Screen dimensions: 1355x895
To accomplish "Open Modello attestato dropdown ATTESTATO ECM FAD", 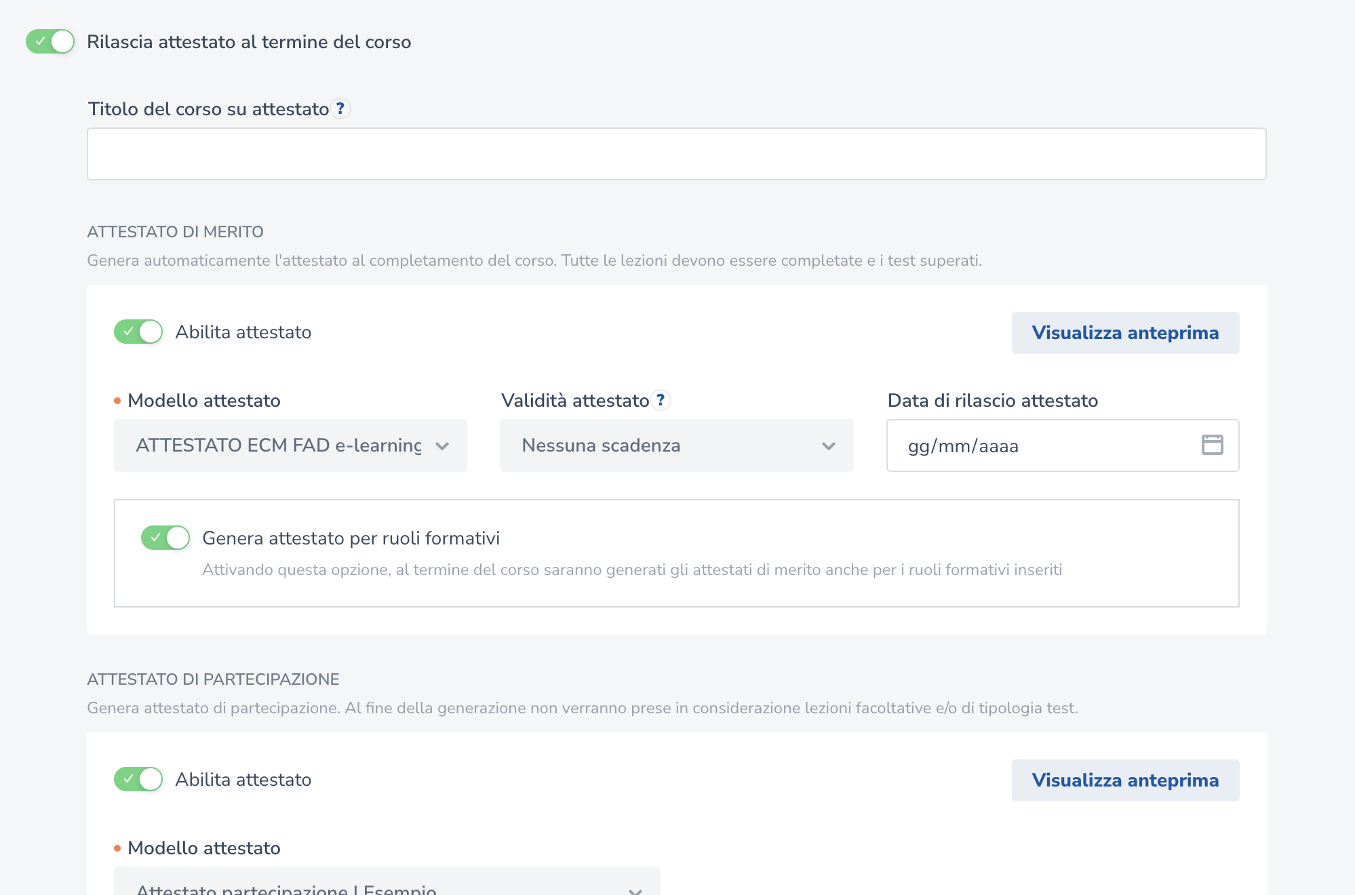I will point(278,445).
